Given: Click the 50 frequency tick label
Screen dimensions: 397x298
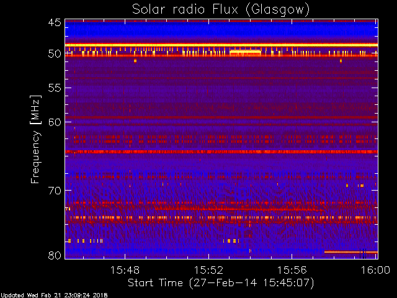Looking at the screenshot, I should (55, 54).
